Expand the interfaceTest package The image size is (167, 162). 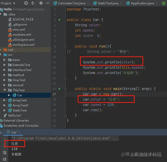tap(5, 70)
